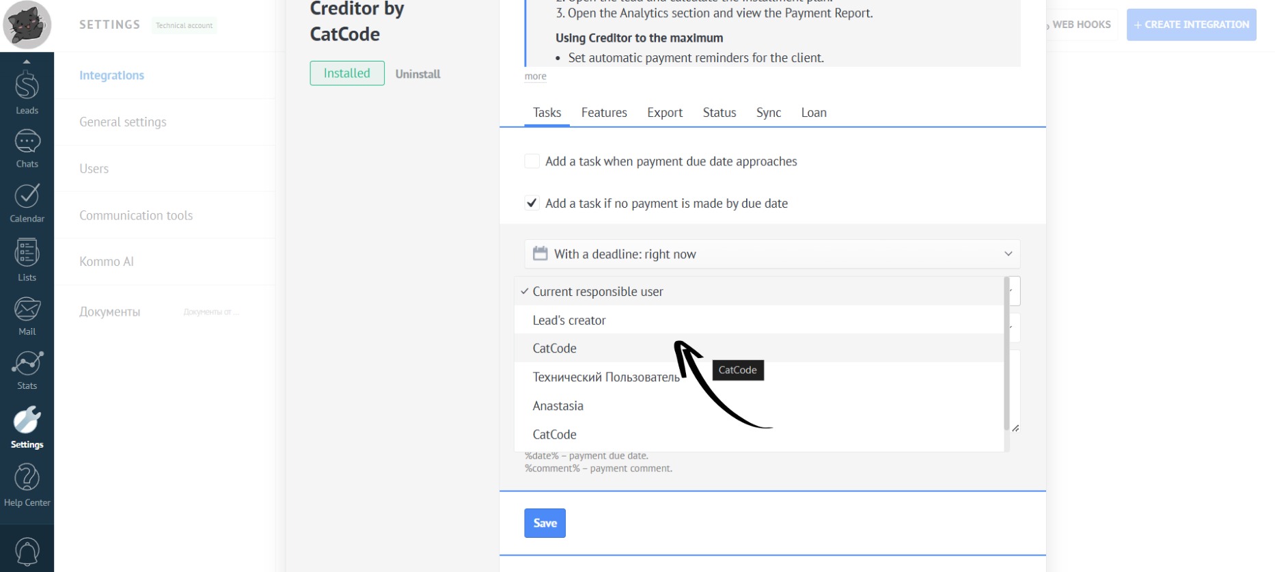Open General settings in settings menu
The width and height of the screenshot is (1275, 572).
point(123,122)
